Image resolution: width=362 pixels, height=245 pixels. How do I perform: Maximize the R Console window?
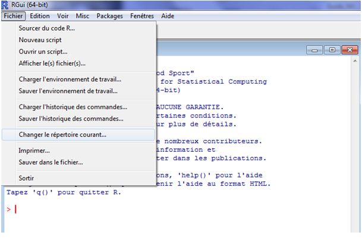(x=332, y=50)
